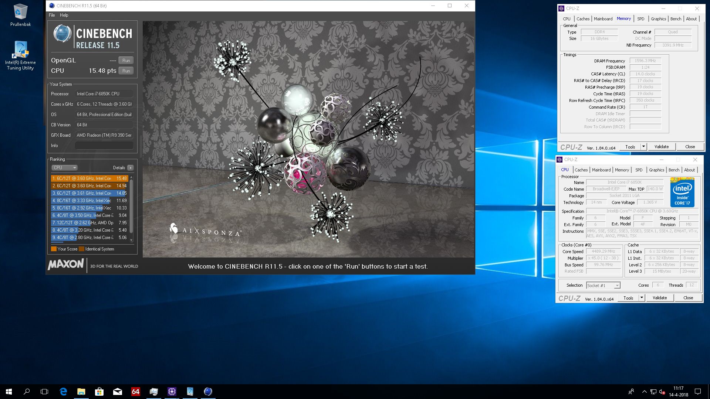Open taskbar search magnifier
Image resolution: width=710 pixels, height=399 pixels.
click(x=27, y=392)
